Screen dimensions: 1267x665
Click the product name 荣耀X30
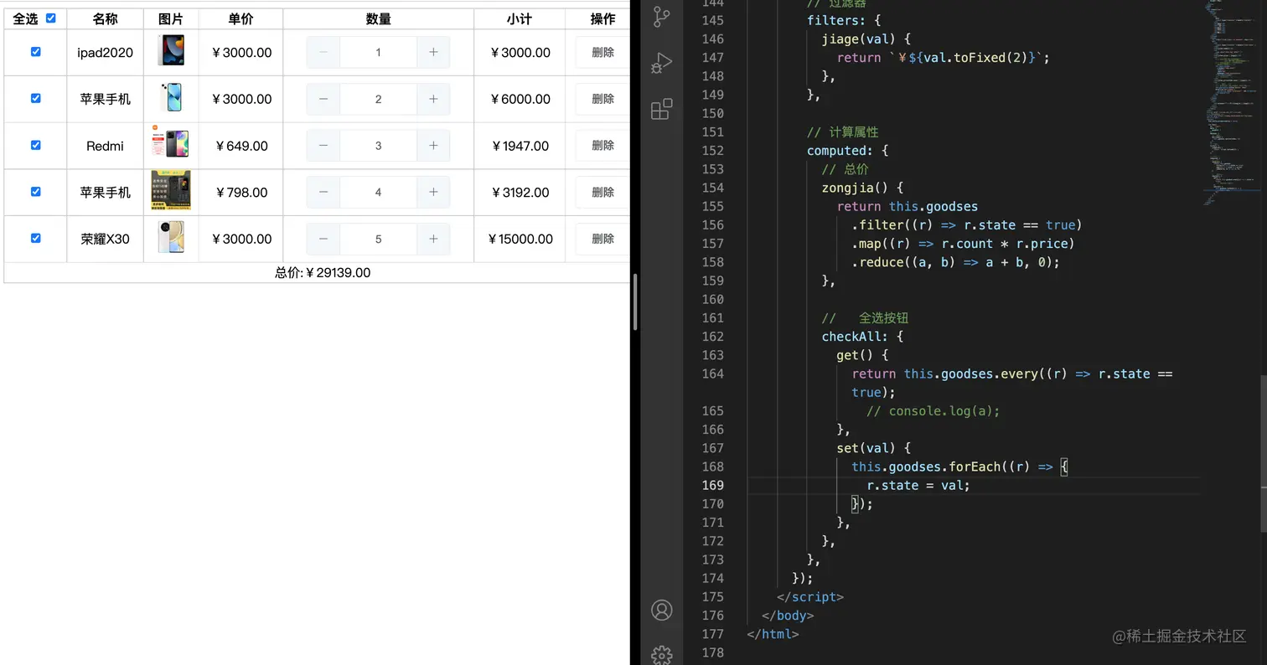tap(105, 239)
